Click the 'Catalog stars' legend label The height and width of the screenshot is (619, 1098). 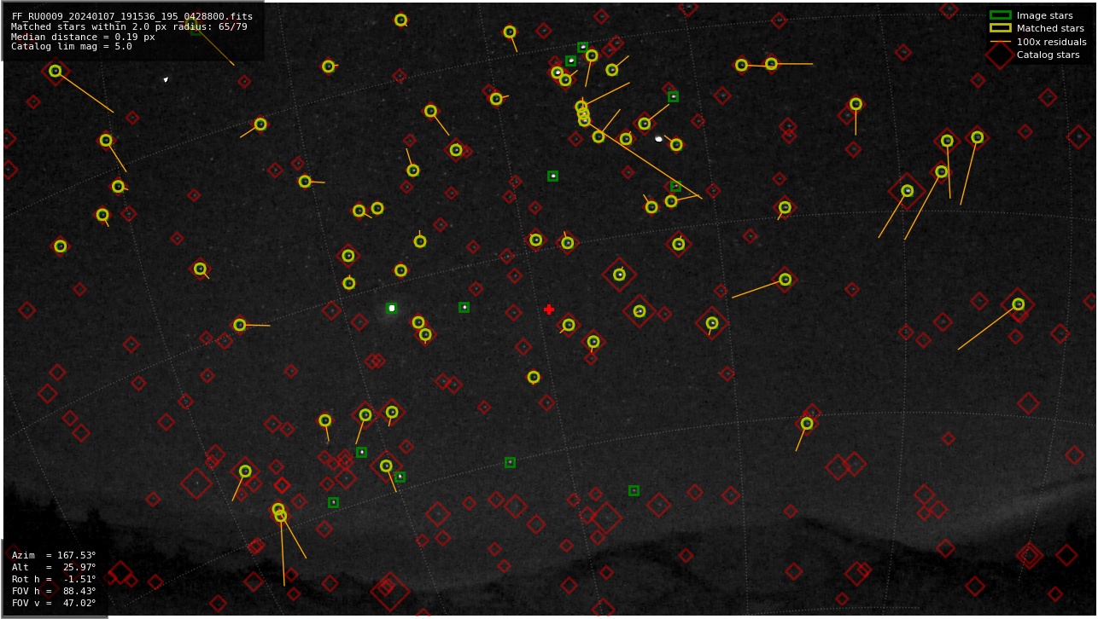pos(1048,55)
